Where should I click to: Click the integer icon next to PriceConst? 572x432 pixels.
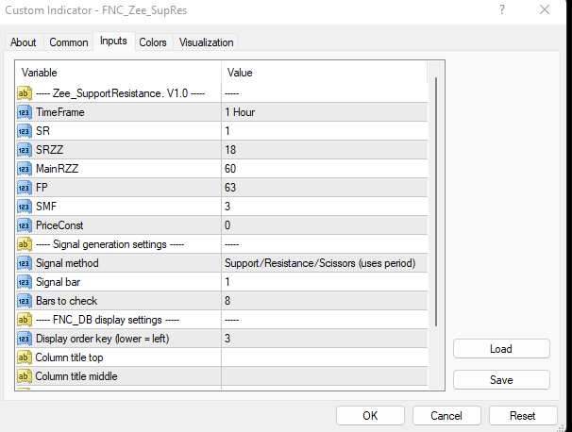pyautogui.click(x=25, y=225)
